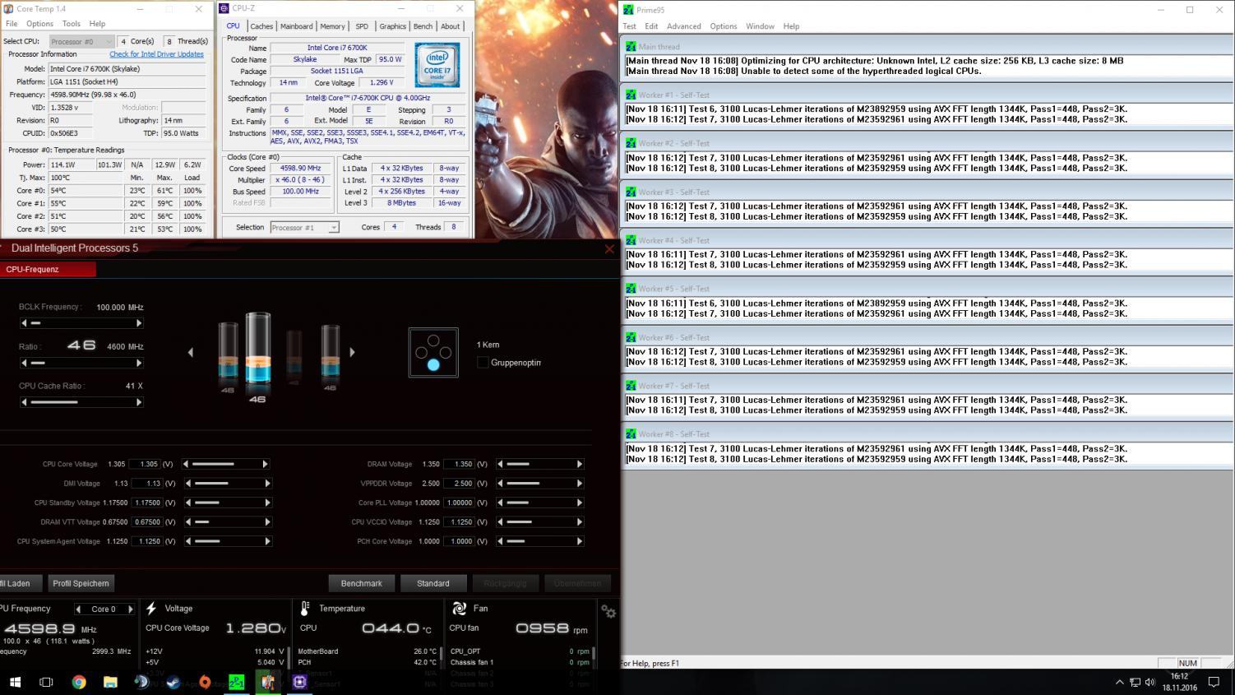Screen dimensions: 1235x695
Task: Open the Test menu in Prime95
Action: (x=630, y=26)
